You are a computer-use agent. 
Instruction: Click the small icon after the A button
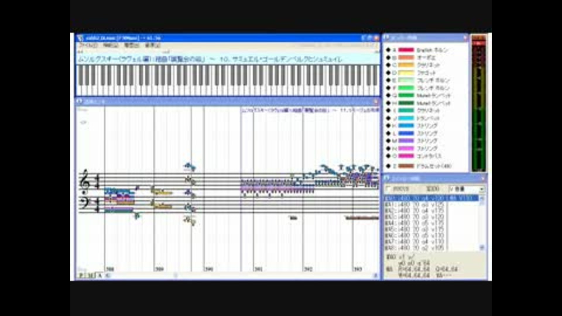tap(108, 275)
